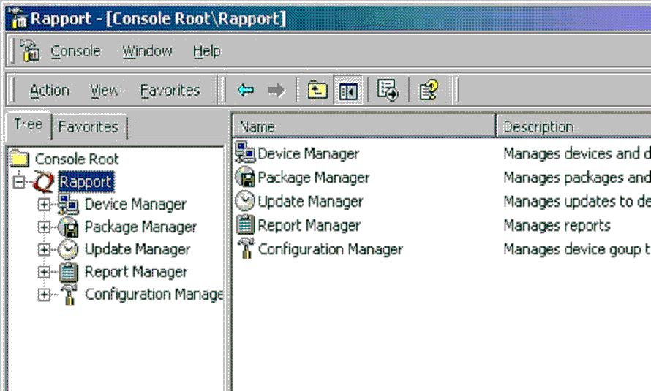Select Update Manager name in list pane
This screenshot has width=651, height=391.
[310, 202]
